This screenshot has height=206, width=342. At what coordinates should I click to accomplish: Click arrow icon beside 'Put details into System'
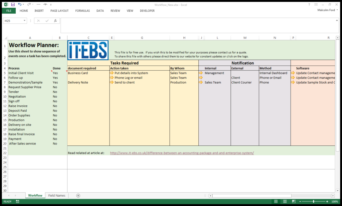(112, 73)
